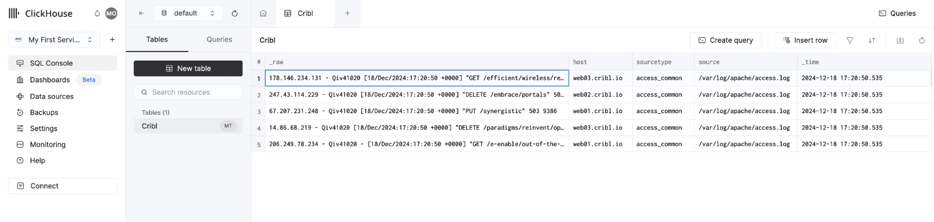
Task: Open the MO user avatar menu
Action: (111, 14)
